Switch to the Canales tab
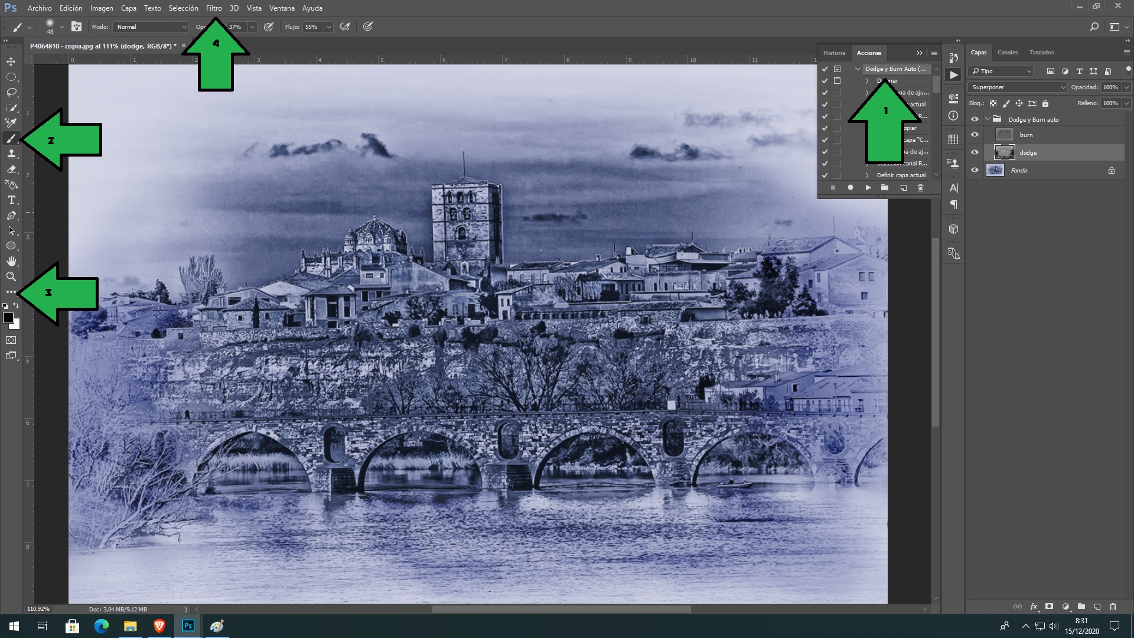Image resolution: width=1134 pixels, height=638 pixels. 1008,53
